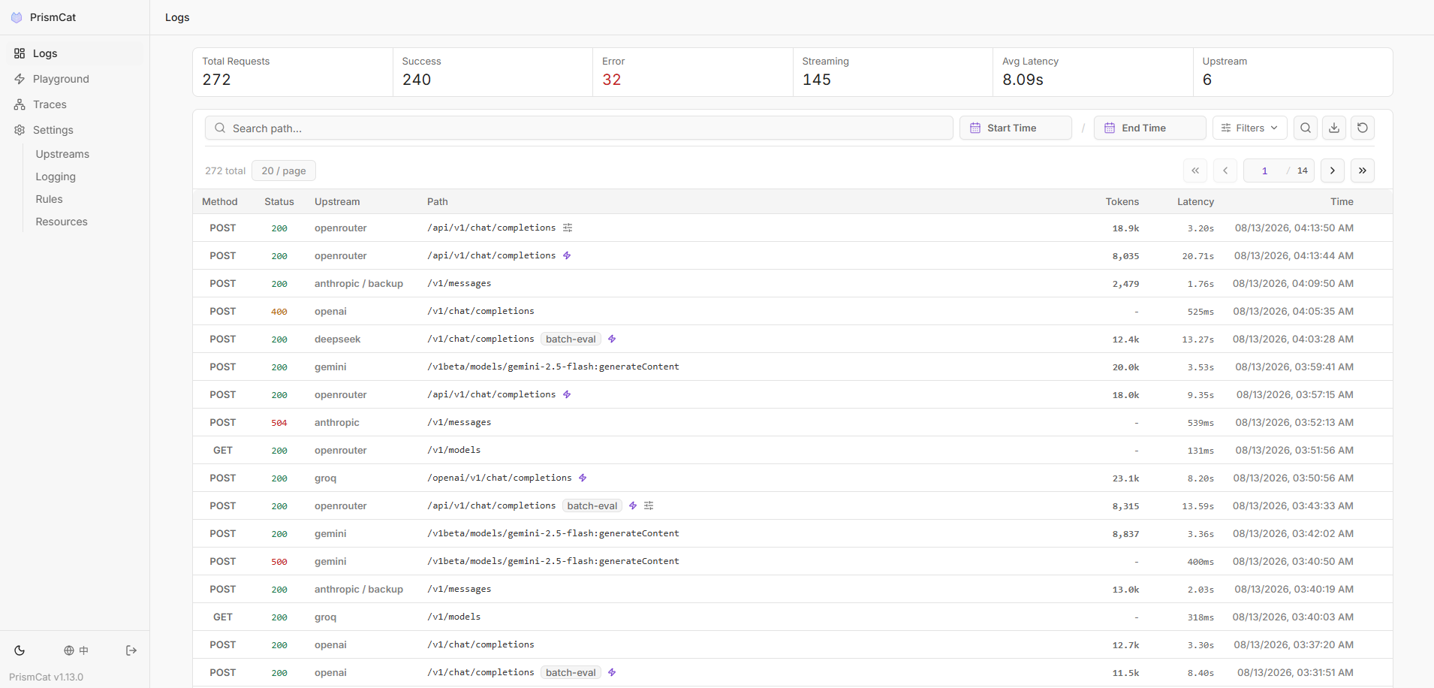Click the 272 total count label
Screen dimensions: 1434x688
pyautogui.click(x=225, y=170)
